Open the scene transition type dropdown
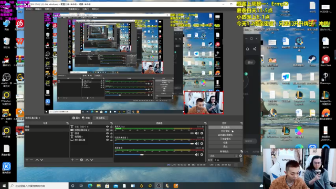The height and width of the screenshot is (189, 336). coord(223,156)
